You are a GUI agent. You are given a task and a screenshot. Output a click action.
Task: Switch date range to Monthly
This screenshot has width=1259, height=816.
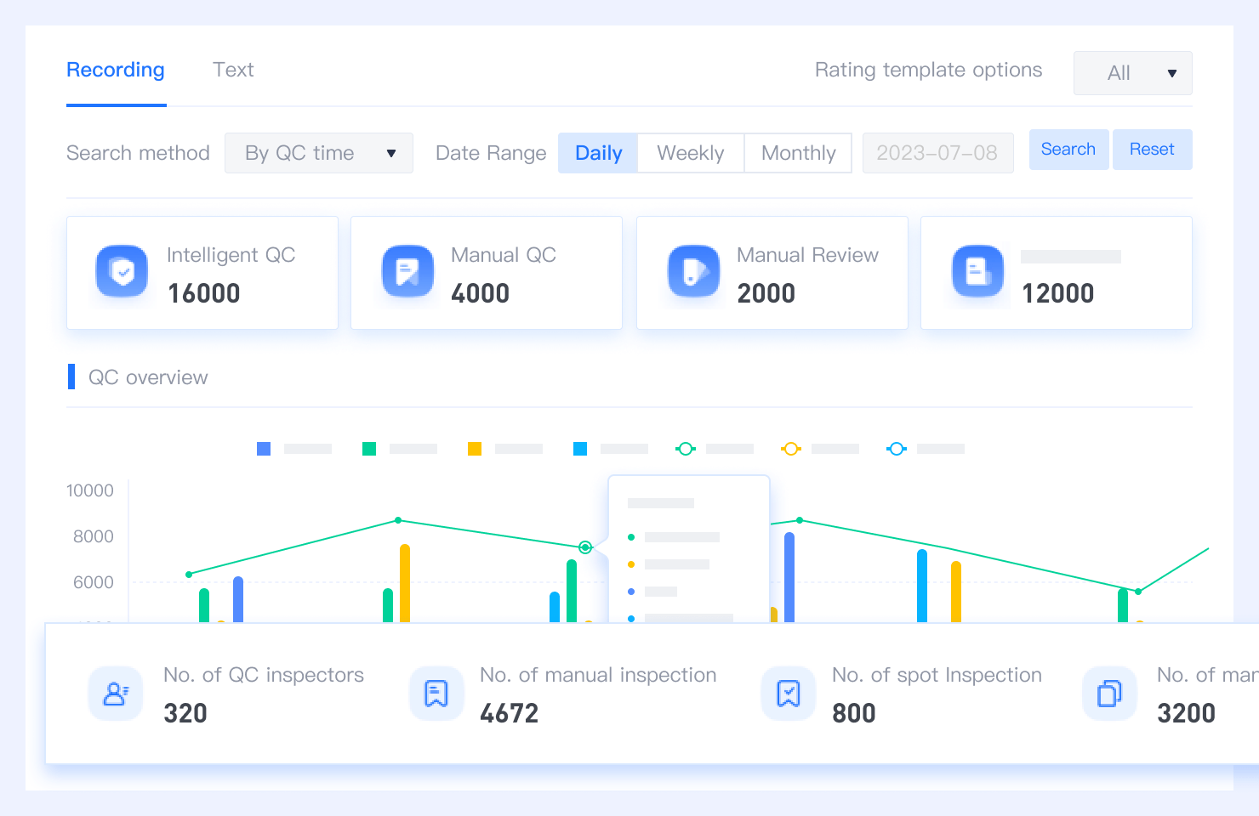798,153
